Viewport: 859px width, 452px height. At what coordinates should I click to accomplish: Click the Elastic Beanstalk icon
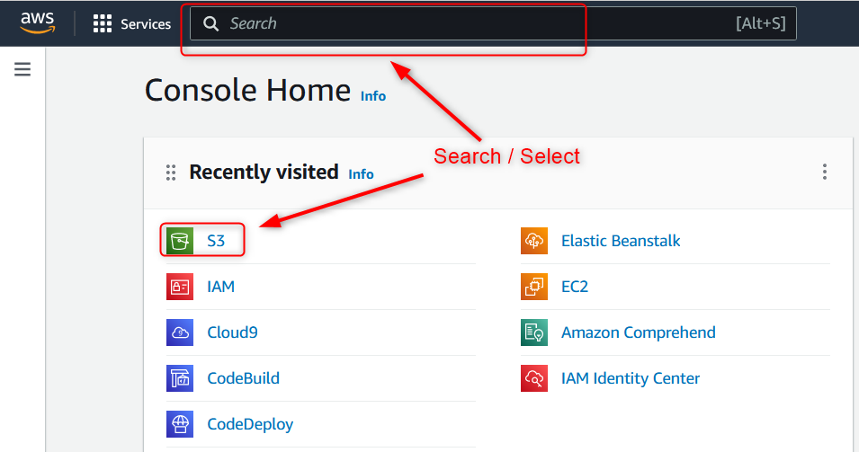tap(534, 241)
